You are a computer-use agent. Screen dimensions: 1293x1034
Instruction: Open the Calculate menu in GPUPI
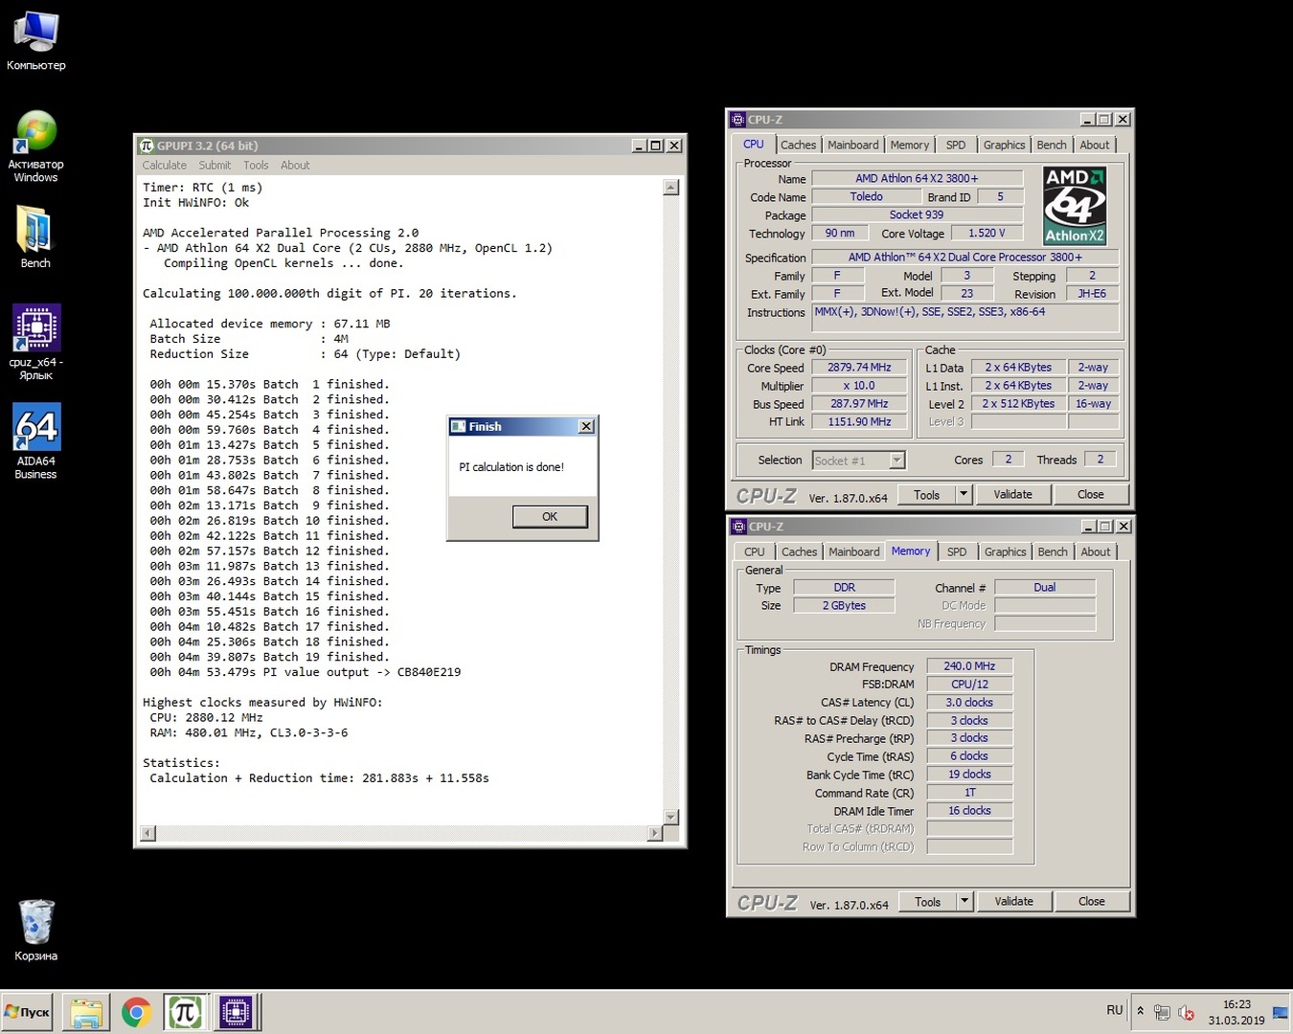click(x=165, y=166)
